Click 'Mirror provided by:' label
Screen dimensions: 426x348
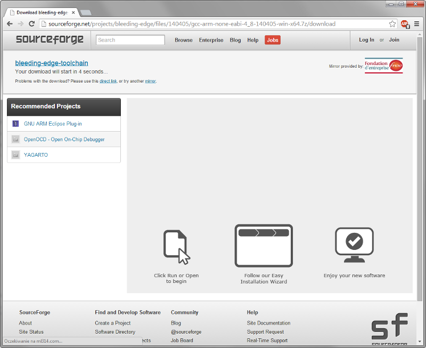click(346, 66)
